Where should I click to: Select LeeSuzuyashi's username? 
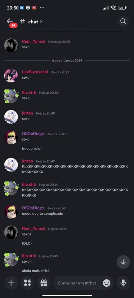tap(35, 72)
